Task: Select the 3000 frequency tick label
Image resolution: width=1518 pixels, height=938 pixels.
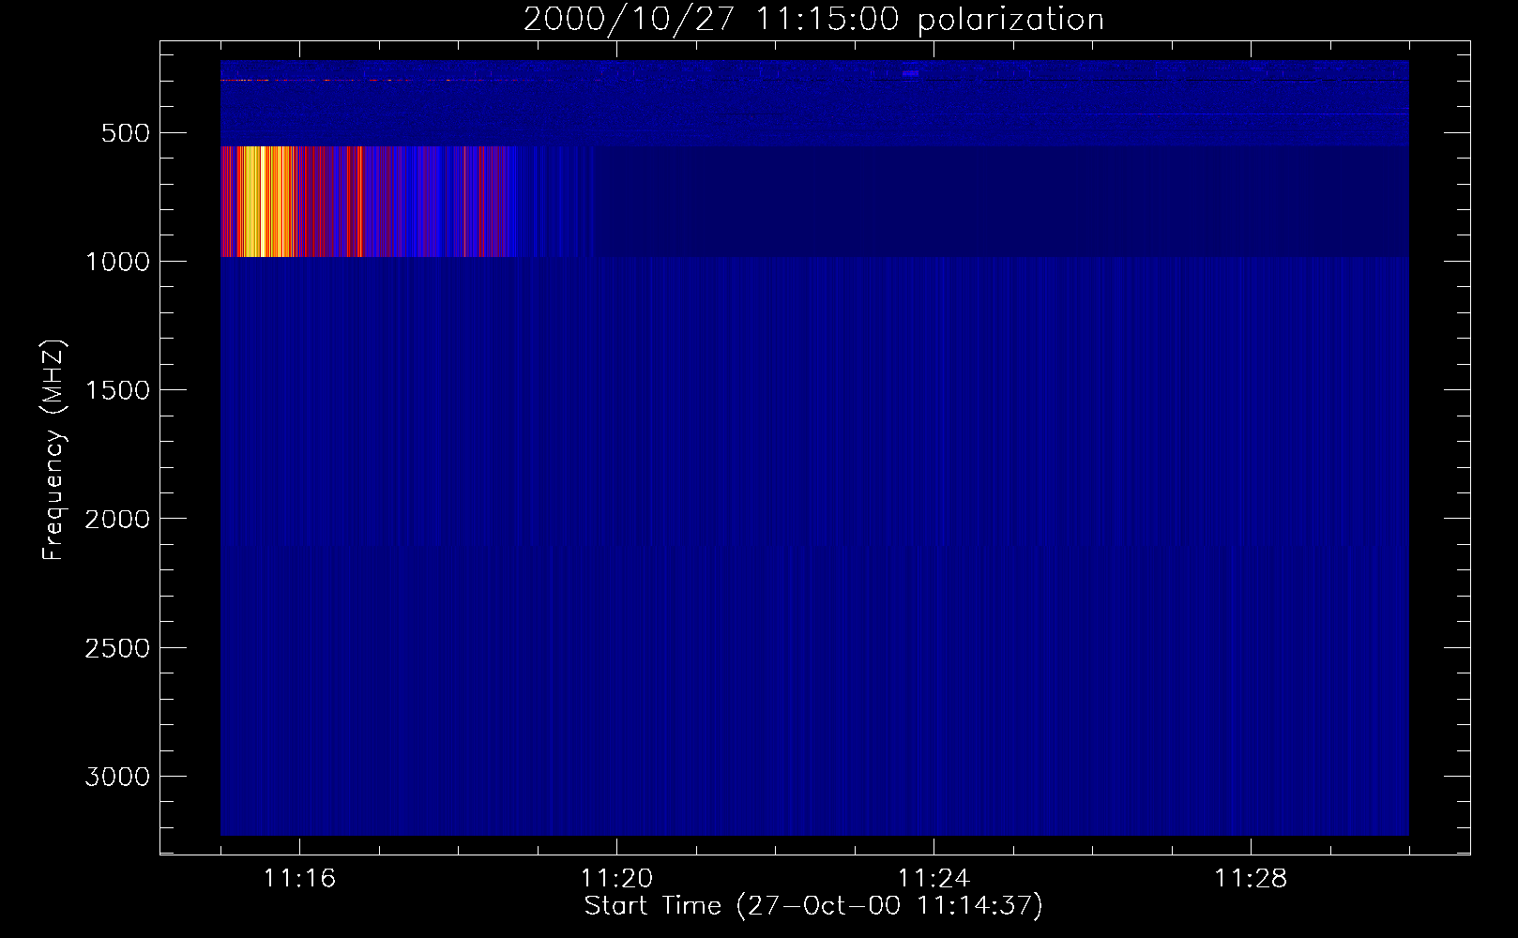Action: pos(117,777)
